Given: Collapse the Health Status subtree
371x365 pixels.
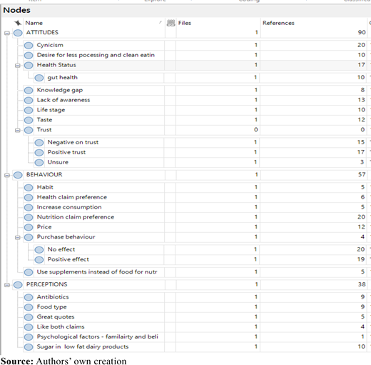Looking at the screenshot, I should click(x=18, y=65).
